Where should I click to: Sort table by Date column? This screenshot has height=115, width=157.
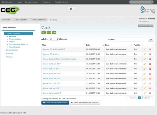click(x=95, y=45)
